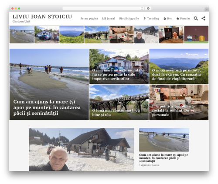The height and width of the screenshot is (184, 218).
Task: Open 'Jale politică-economică-socială' article
Action: pyautogui.click(x=174, y=110)
